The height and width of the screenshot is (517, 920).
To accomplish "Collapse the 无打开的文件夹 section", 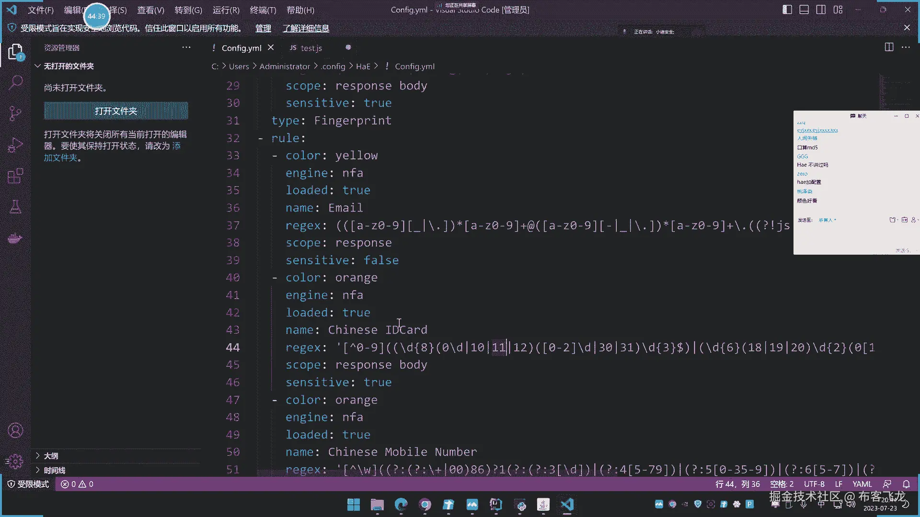I will pyautogui.click(x=69, y=66).
